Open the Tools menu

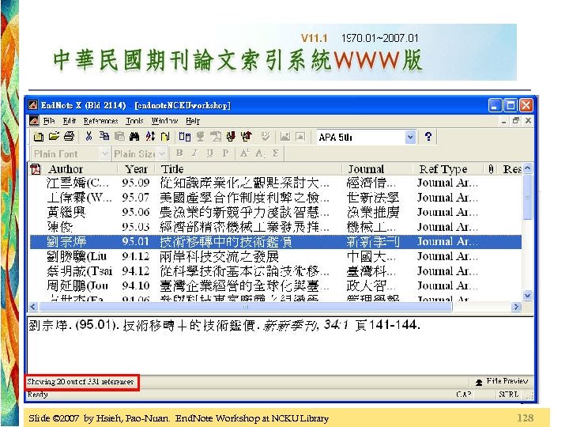(134, 121)
